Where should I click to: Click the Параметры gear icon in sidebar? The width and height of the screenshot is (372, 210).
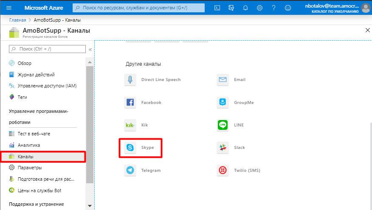point(11,168)
